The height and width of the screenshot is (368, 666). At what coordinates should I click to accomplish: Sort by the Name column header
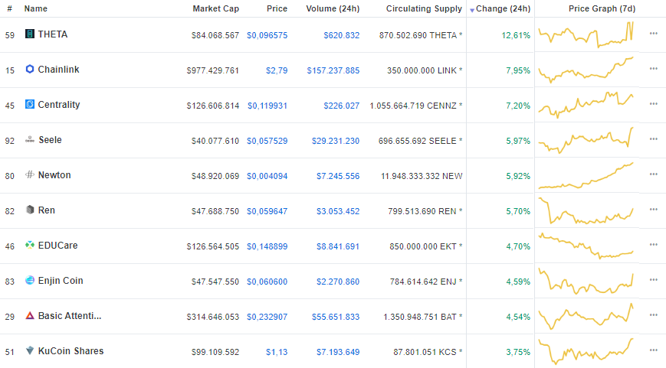point(36,8)
